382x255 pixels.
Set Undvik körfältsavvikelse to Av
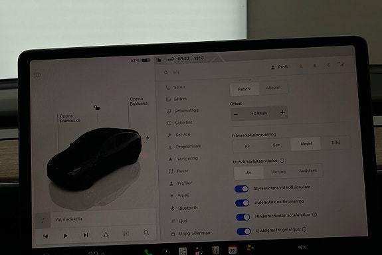pyautogui.click(x=248, y=173)
